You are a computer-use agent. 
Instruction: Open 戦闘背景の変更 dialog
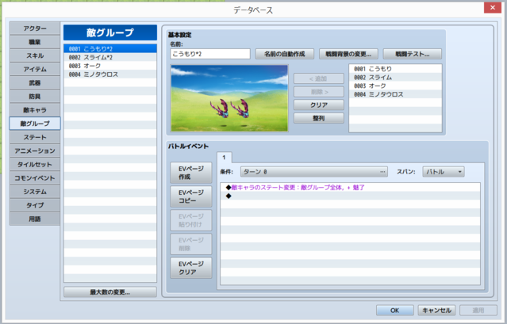click(348, 54)
